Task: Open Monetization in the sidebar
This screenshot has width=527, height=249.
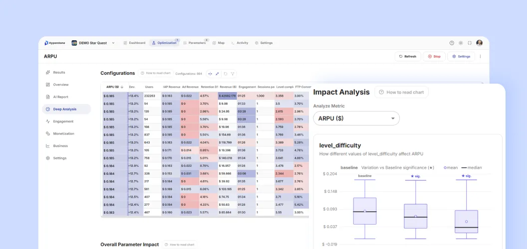Action: pos(66,133)
